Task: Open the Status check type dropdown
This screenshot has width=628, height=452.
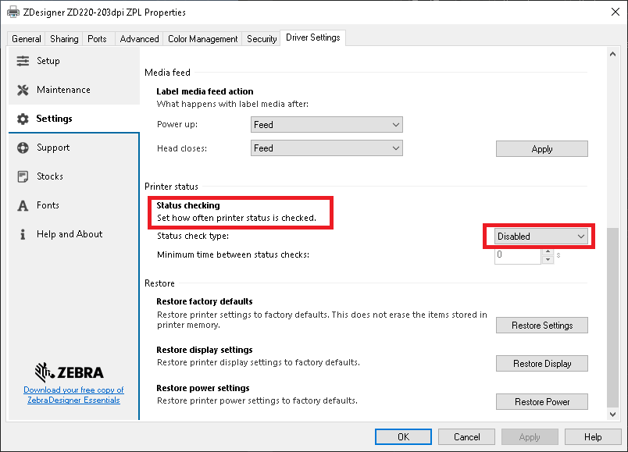Action: point(541,236)
